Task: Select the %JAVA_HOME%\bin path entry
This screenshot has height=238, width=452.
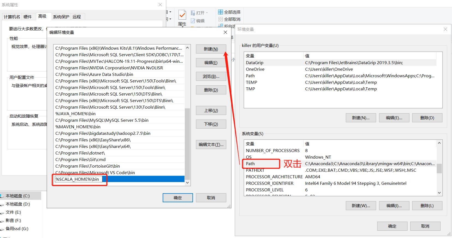Action: tap(119, 114)
